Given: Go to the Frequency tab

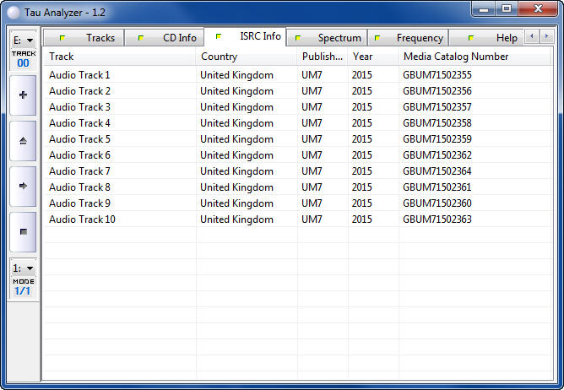Looking at the screenshot, I should [x=411, y=38].
